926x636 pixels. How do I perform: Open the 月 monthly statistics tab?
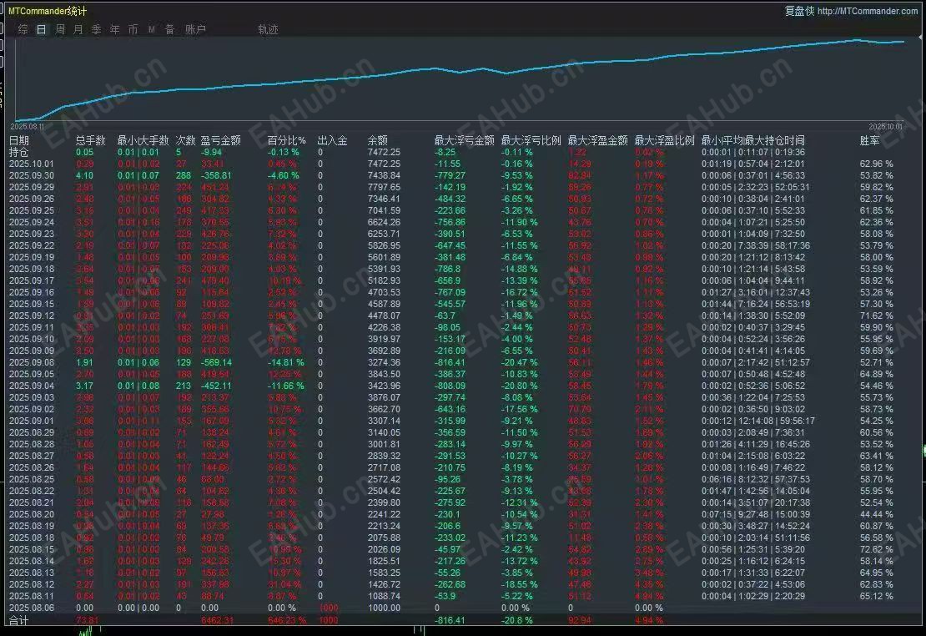(78, 29)
